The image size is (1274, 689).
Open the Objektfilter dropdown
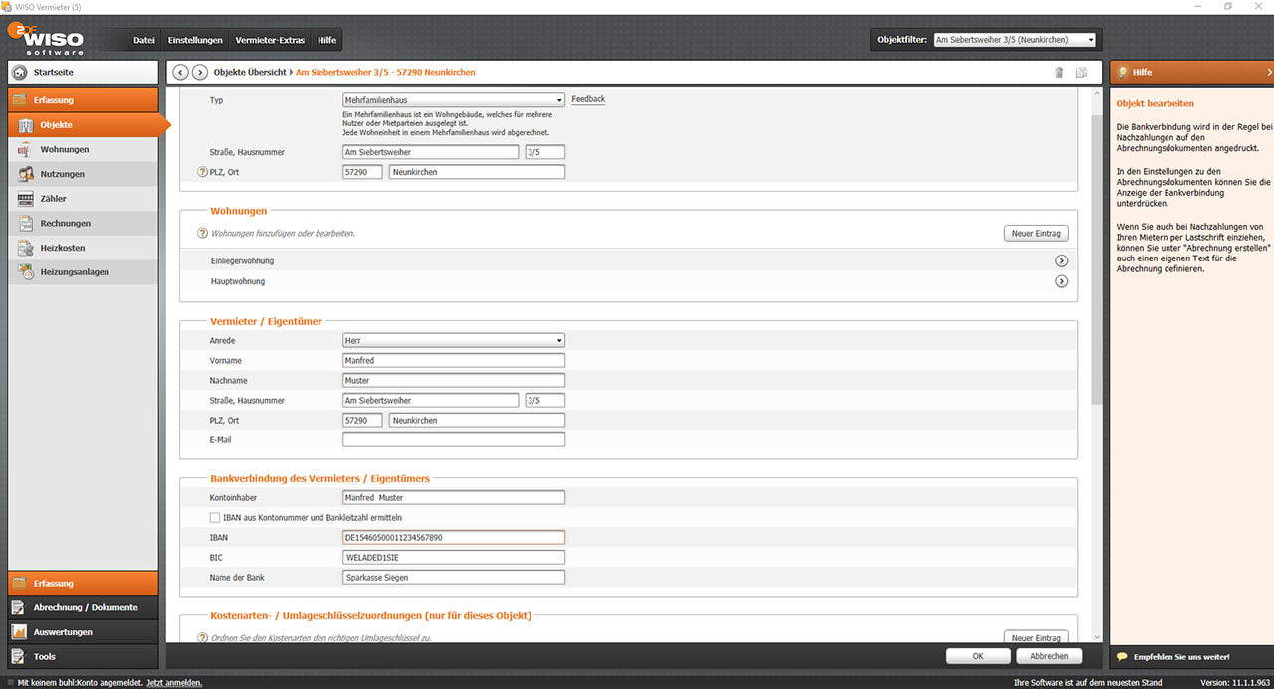click(x=1014, y=40)
